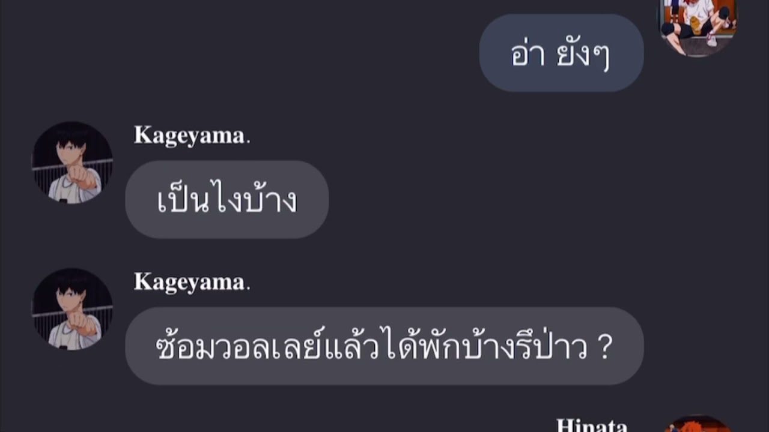Select the เป็นไงบ้าง message bubble
The image size is (769, 432).
[x=226, y=199]
